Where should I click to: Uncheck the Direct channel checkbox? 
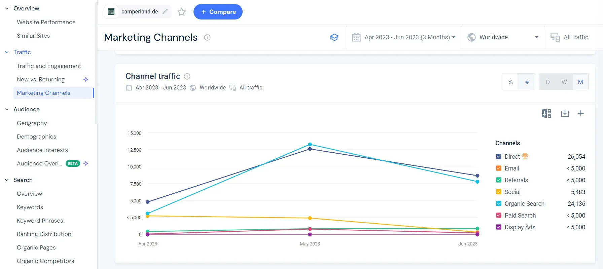(499, 157)
